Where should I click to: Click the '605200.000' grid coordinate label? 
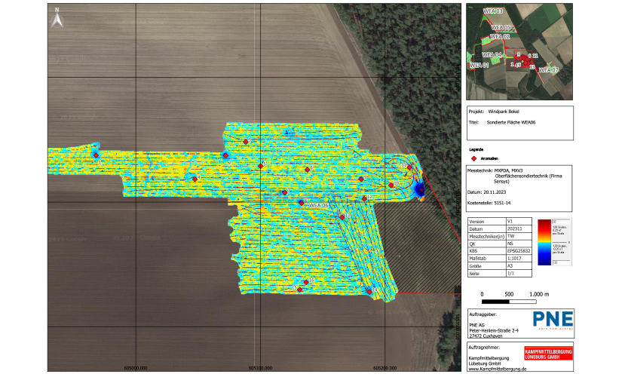click(385, 368)
